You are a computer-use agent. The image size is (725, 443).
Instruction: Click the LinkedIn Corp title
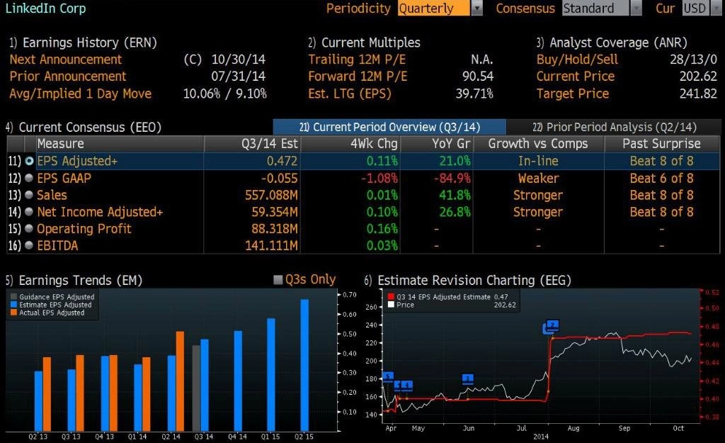tap(45, 9)
